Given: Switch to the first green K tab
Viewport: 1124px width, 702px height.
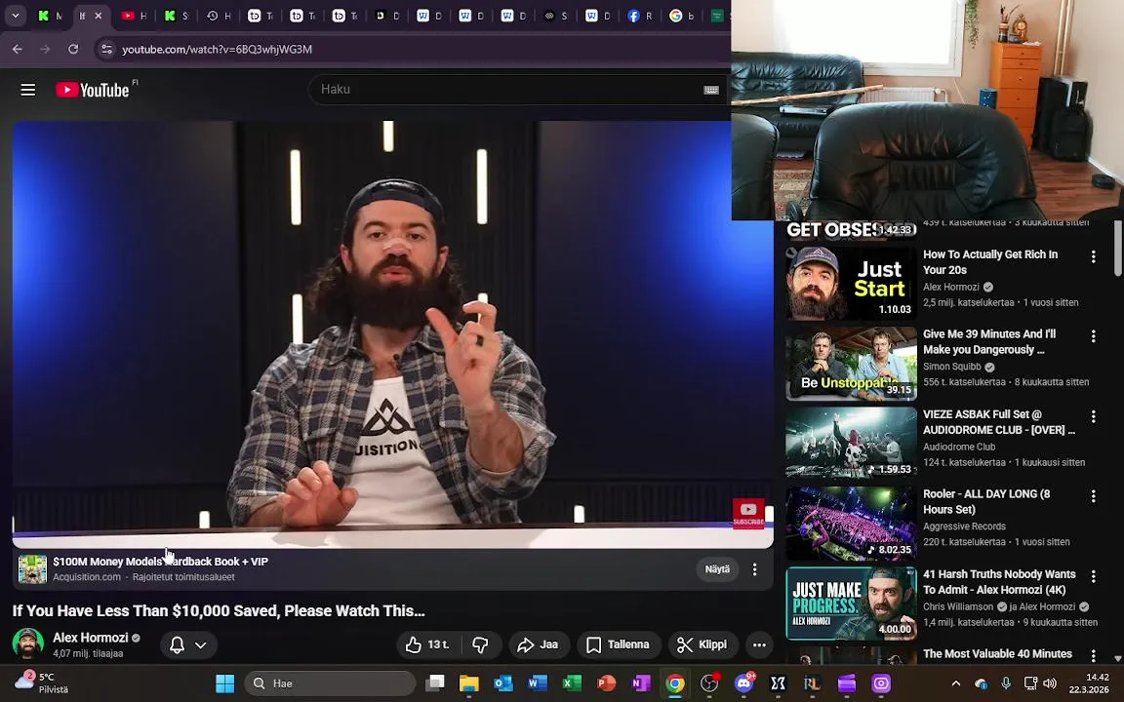Looking at the screenshot, I should [50, 16].
